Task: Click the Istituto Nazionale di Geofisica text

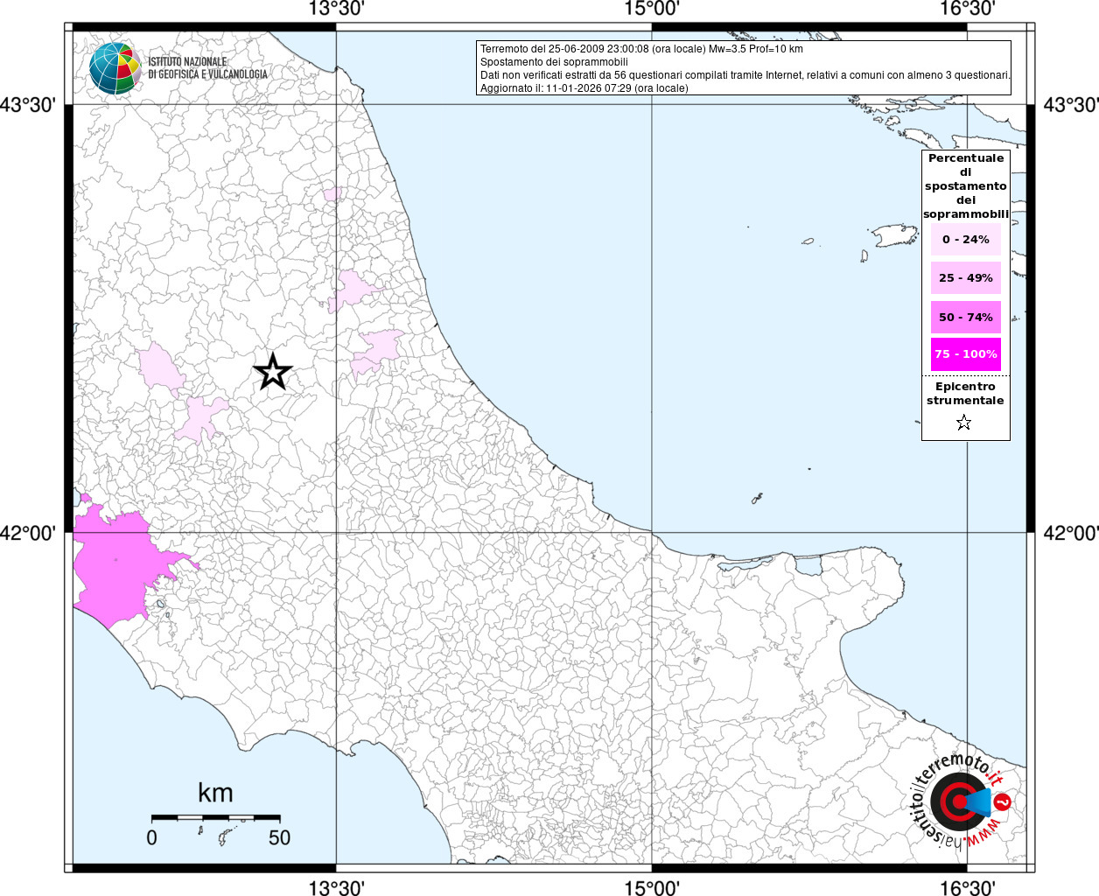Action: click(x=208, y=68)
